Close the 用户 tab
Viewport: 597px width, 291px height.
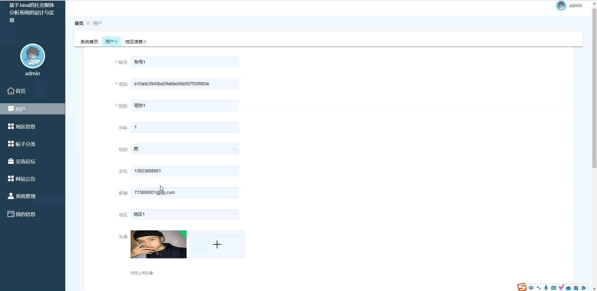point(116,42)
